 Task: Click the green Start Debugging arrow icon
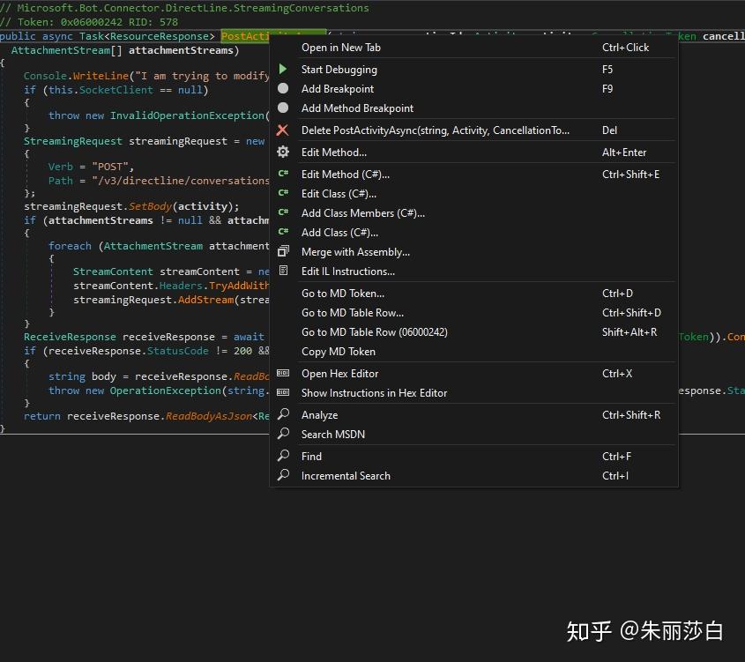pyautogui.click(x=283, y=69)
